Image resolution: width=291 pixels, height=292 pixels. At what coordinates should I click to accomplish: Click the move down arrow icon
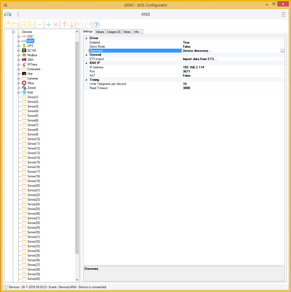coord(72,25)
